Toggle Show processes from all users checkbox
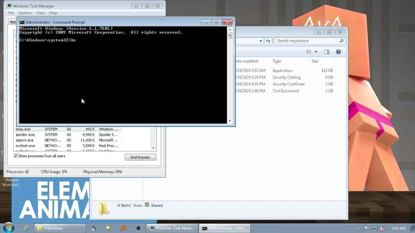Viewport: 415px width, 233px height. pyautogui.click(x=16, y=156)
